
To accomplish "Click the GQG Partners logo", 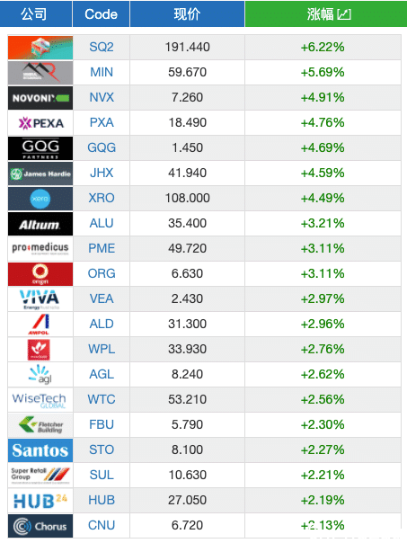I will click(40, 148).
